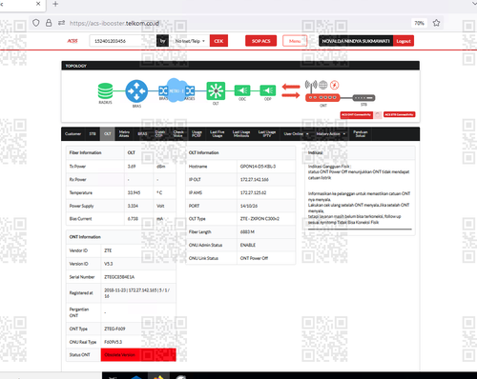This screenshot has height=379, width=477.
Task: Click the ACS STB Connectivity button
Action: pyautogui.click(x=399, y=114)
